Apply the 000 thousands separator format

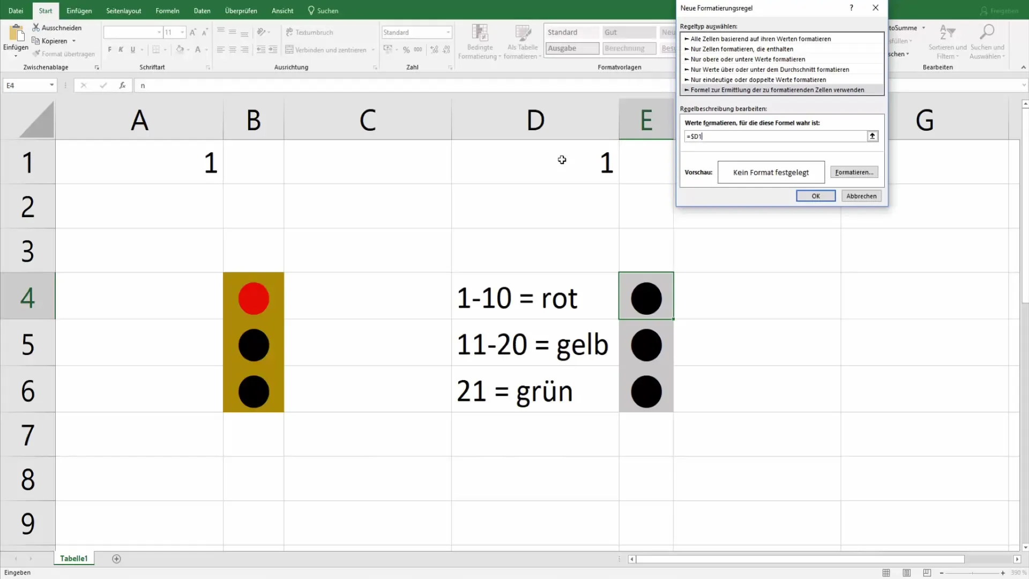[418, 49]
